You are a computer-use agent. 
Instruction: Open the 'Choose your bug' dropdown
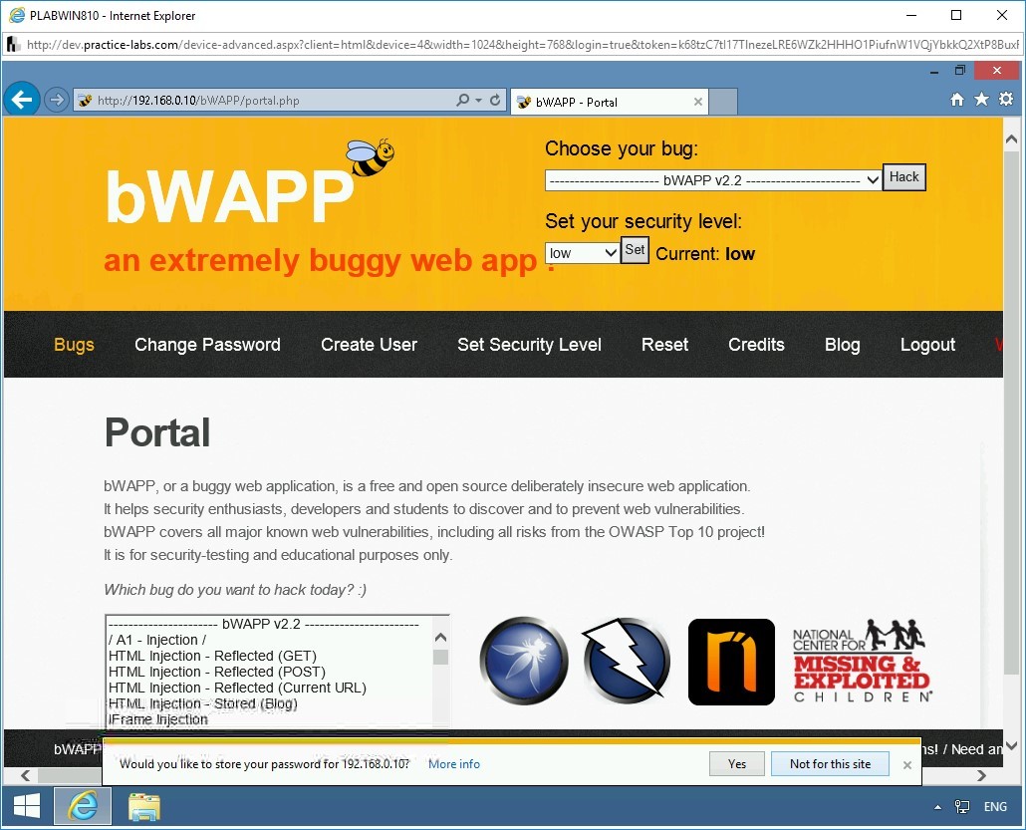[712, 180]
